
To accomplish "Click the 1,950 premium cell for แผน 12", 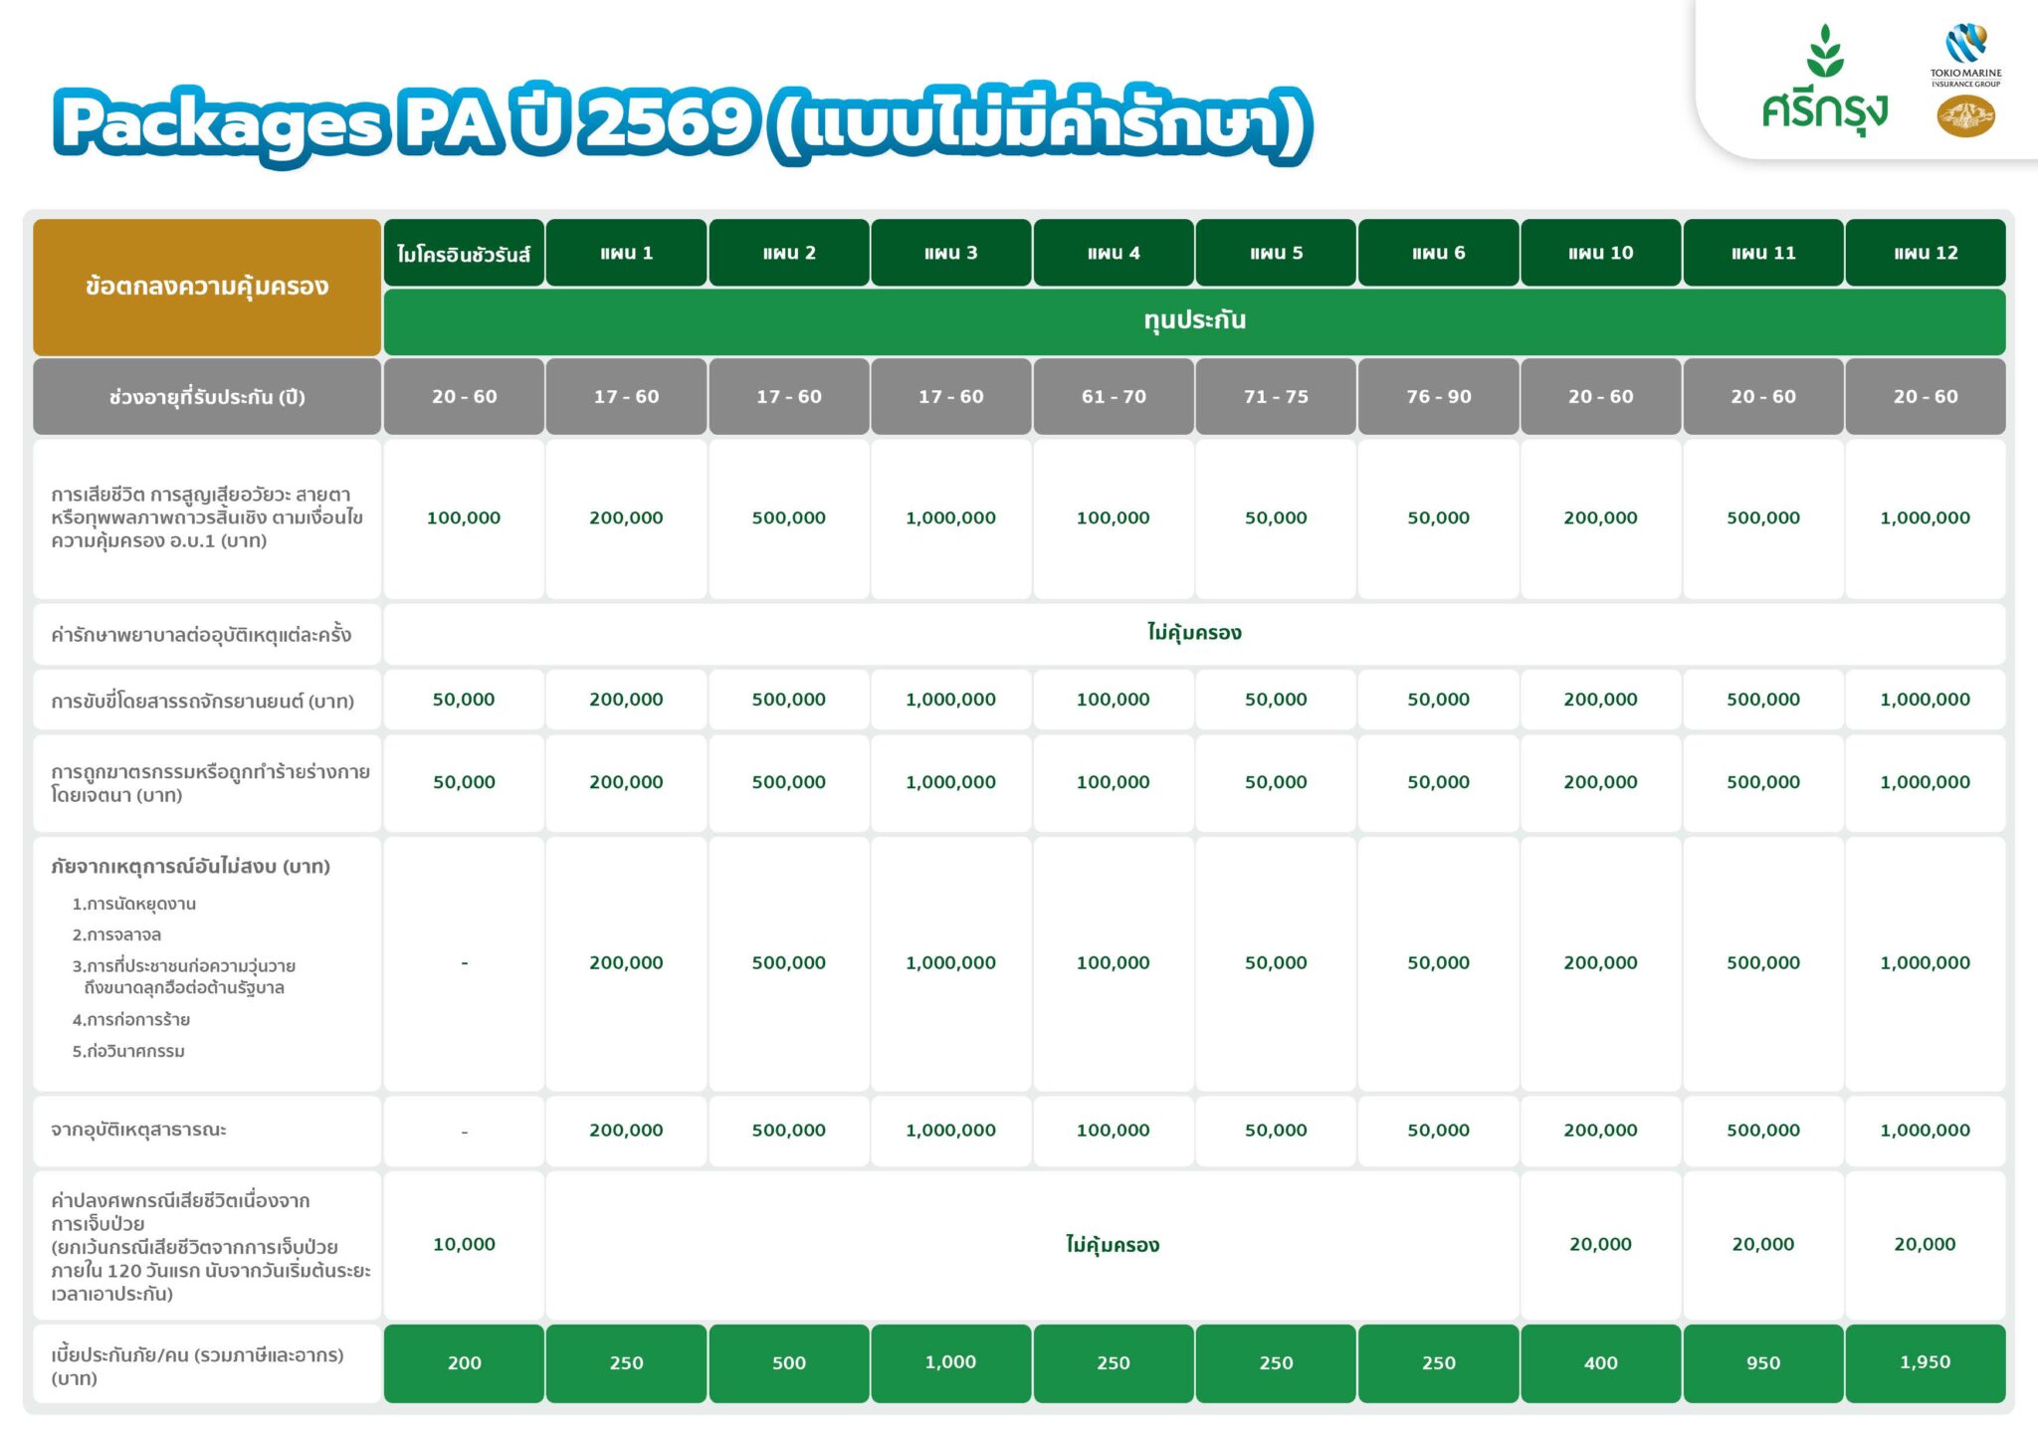I will pyautogui.click(x=1925, y=1362).
